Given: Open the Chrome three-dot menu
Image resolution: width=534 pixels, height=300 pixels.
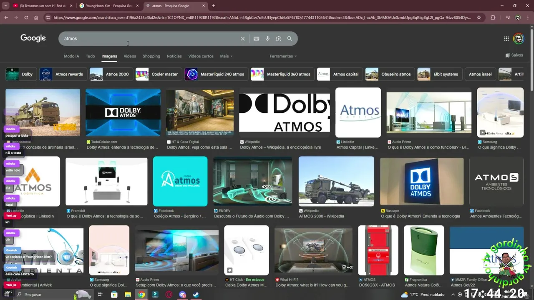Looking at the screenshot, I should click(528, 17).
